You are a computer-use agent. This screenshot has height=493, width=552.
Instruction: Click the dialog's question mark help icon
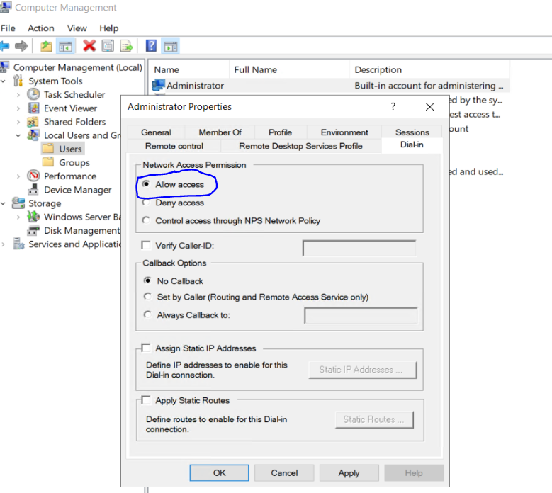tap(393, 106)
